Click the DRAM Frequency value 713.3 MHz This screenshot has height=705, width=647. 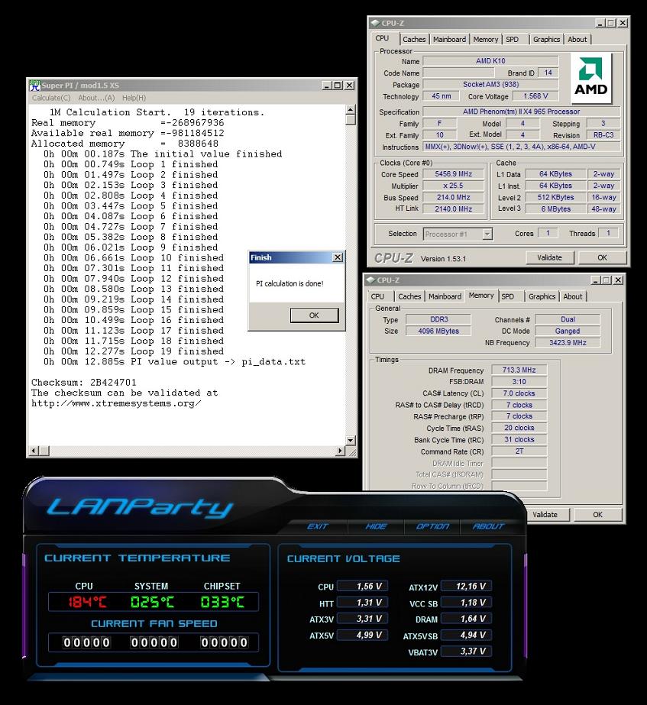[x=519, y=370]
